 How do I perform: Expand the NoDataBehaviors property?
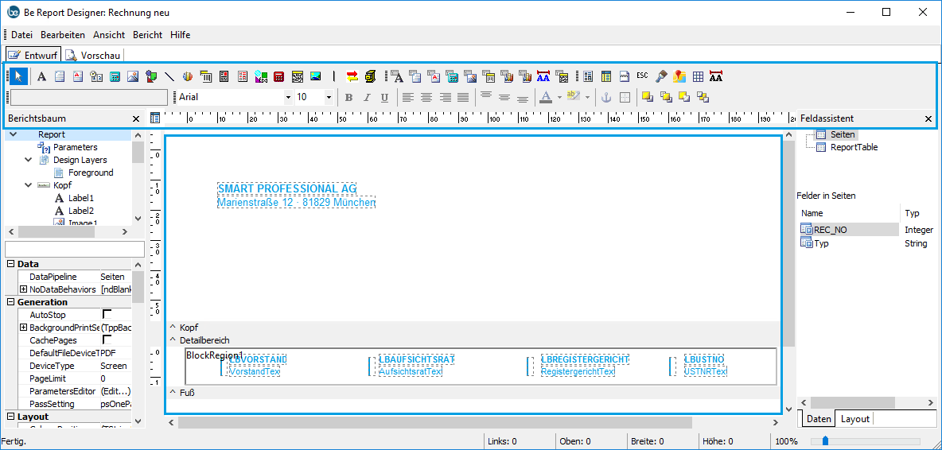(x=24, y=289)
